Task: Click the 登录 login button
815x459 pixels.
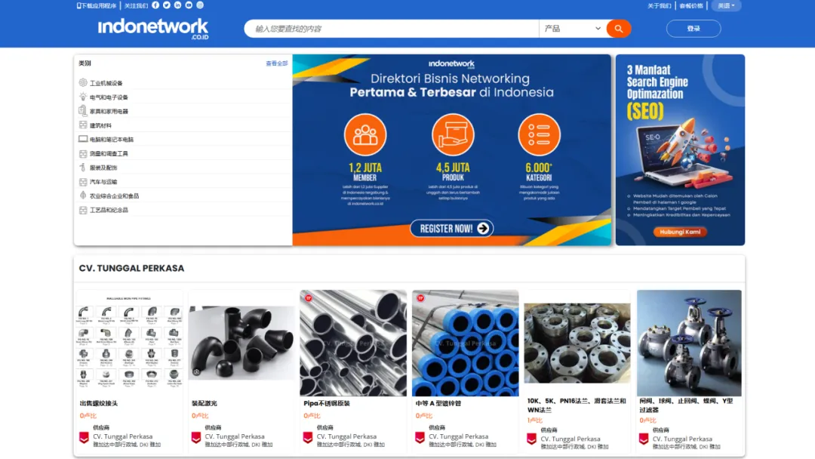Action: tap(694, 29)
